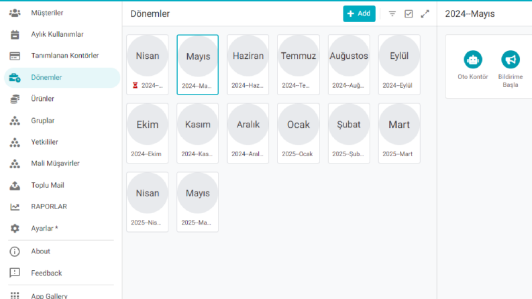Expand the Dönemler view to fullscreen
The height and width of the screenshot is (299, 532).
[425, 14]
